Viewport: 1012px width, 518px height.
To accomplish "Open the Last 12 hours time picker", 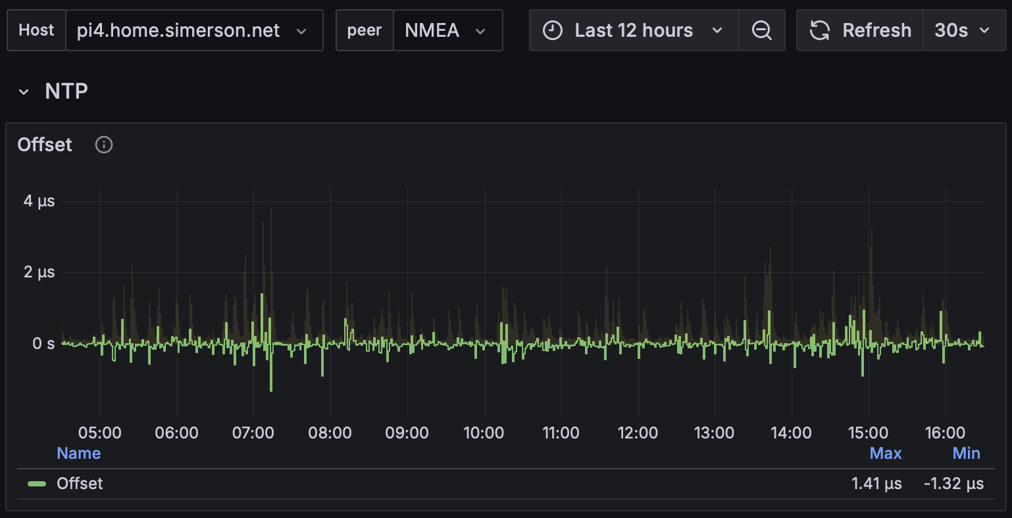I will point(634,30).
